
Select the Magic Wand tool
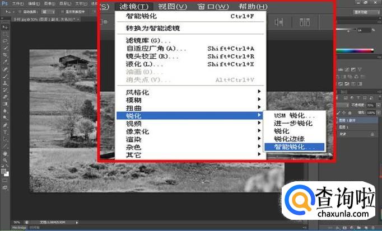[x=5, y=48]
